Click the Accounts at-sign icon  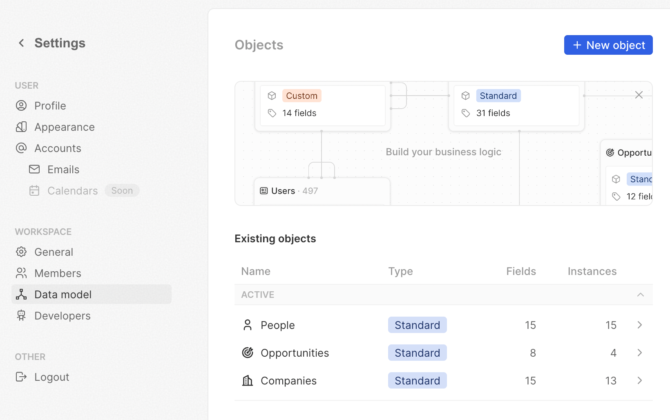[21, 148]
